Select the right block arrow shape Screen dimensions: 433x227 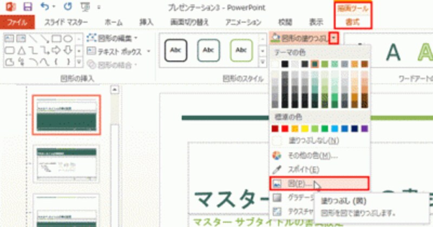click(56, 50)
